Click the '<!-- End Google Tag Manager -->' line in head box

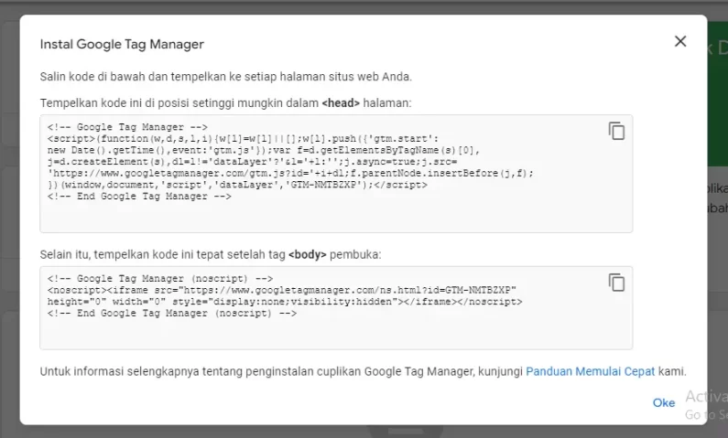[139, 196]
